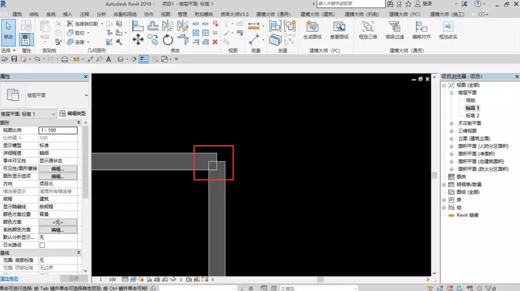This screenshot has height=291, width=520.
Task: Click the Trim/Extend to corner icon
Action: [183, 40]
